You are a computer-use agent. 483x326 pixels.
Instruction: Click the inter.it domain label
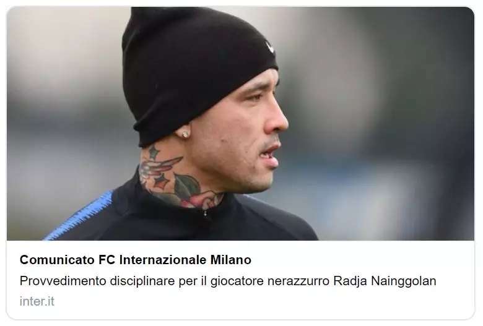(x=37, y=301)
